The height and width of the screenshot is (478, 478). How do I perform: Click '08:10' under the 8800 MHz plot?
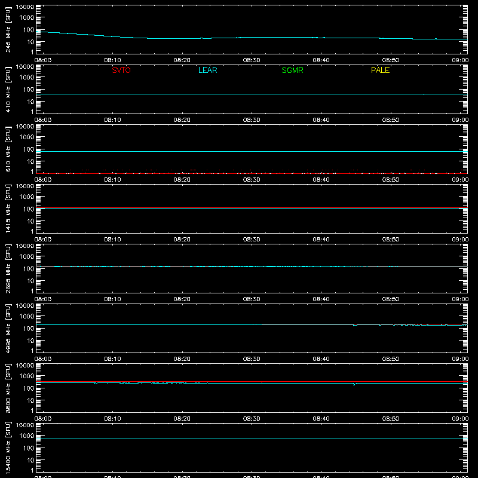point(112,419)
